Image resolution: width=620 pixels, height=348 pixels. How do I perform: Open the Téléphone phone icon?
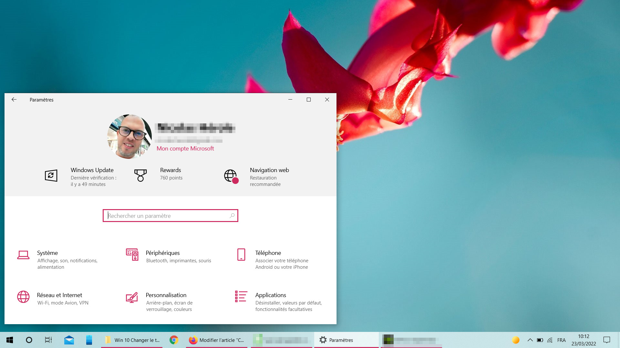pos(241,255)
